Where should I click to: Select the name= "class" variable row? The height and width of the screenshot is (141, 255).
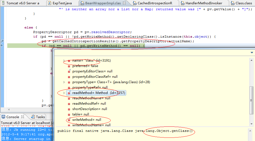point(91,61)
